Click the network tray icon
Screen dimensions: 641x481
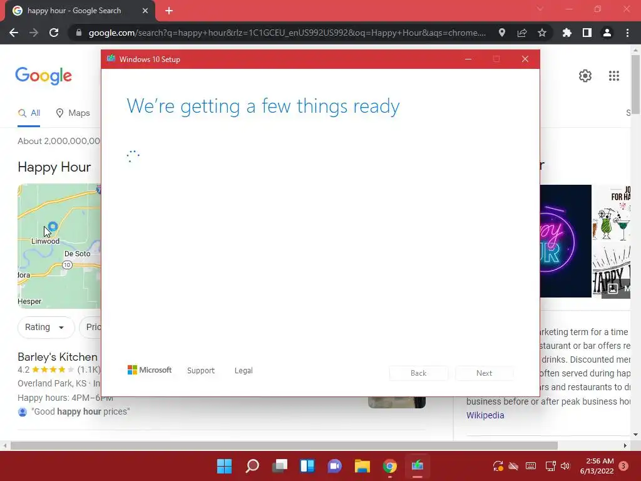coord(550,466)
